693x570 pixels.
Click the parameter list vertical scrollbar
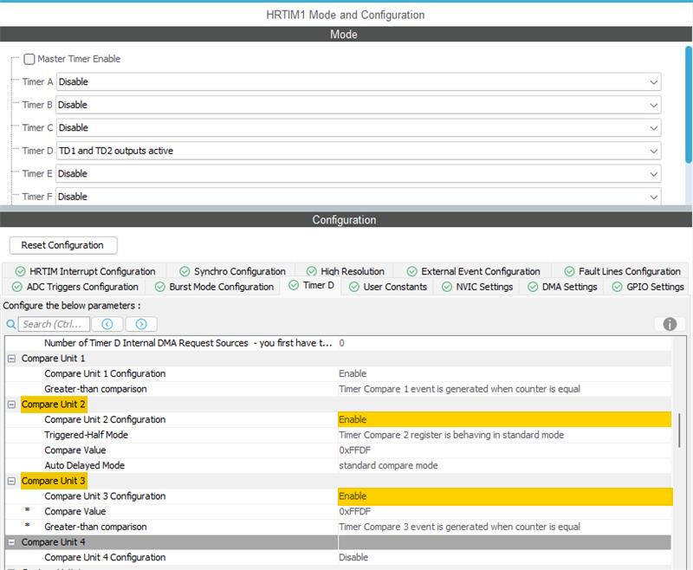pyautogui.click(x=679, y=429)
